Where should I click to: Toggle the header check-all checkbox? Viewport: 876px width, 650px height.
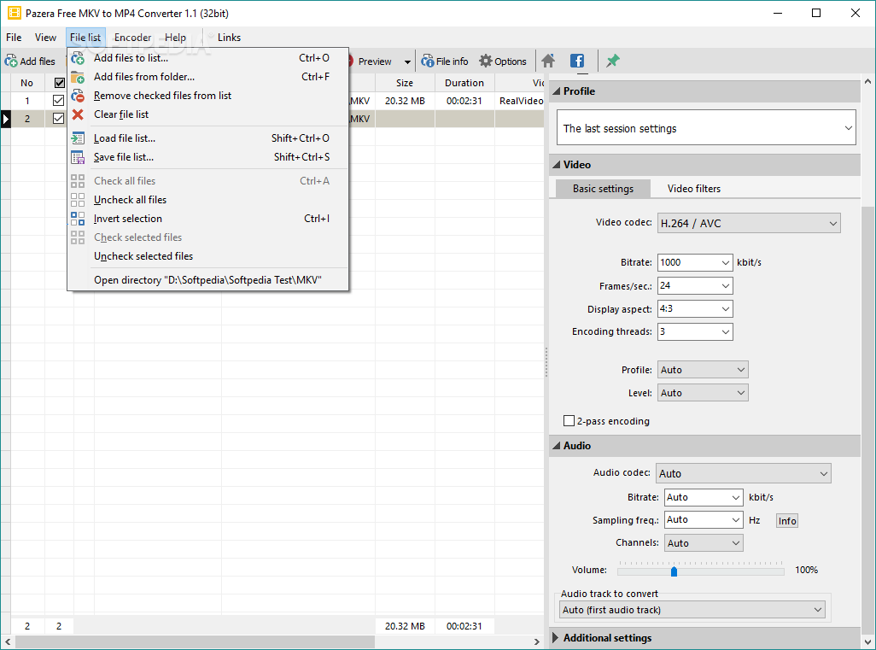pyautogui.click(x=59, y=83)
